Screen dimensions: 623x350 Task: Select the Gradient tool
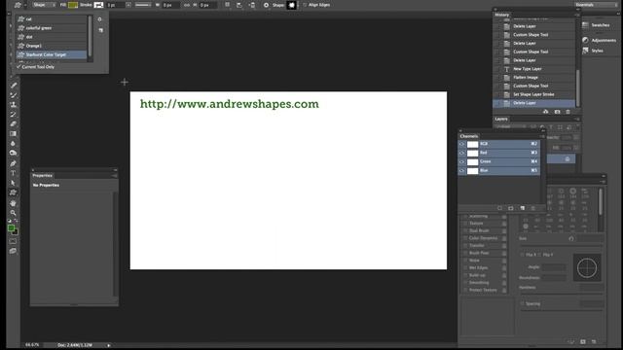click(x=13, y=134)
